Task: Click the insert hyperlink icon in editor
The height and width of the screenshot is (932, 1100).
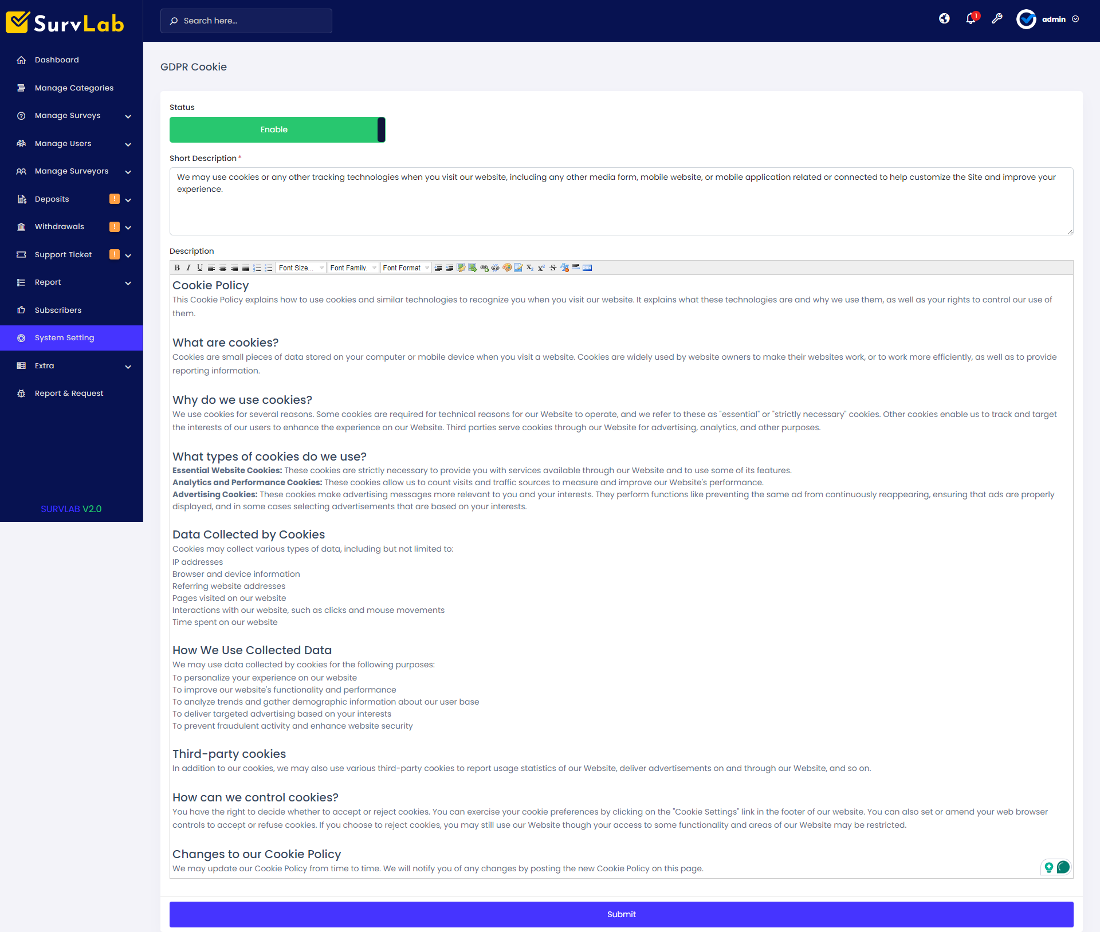Action: tap(484, 268)
